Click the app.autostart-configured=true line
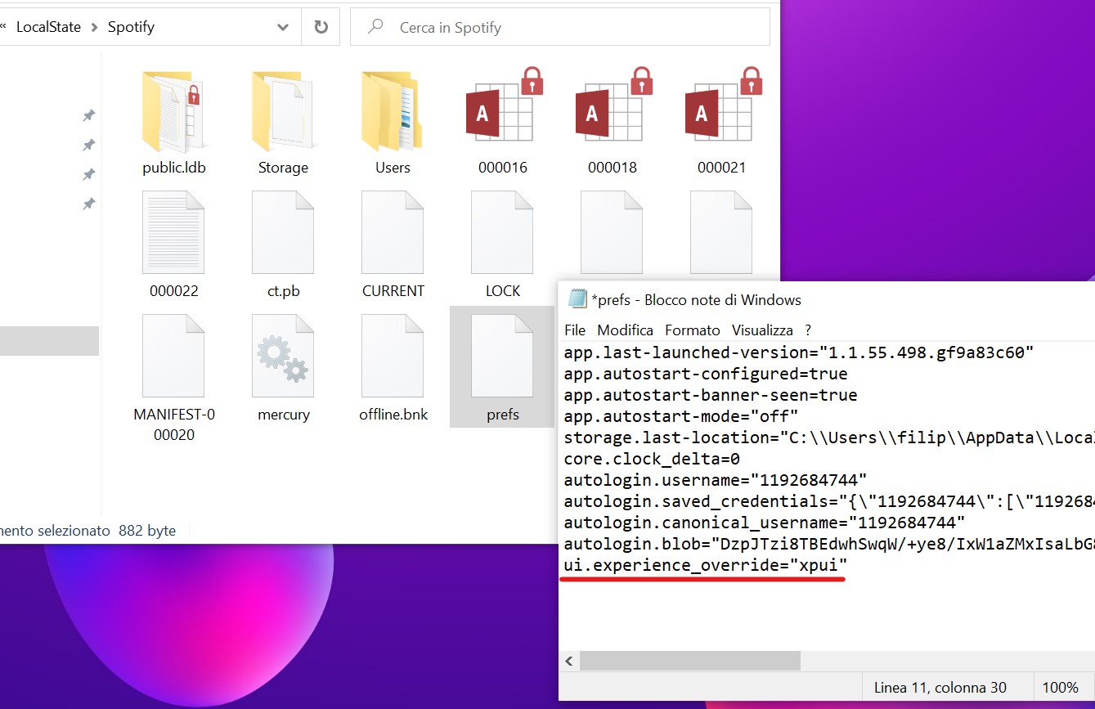Viewport: 1095px width, 709px height. 706,374
